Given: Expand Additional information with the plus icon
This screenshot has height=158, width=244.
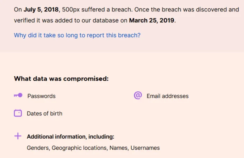Looking at the screenshot, I should (x=18, y=136).
